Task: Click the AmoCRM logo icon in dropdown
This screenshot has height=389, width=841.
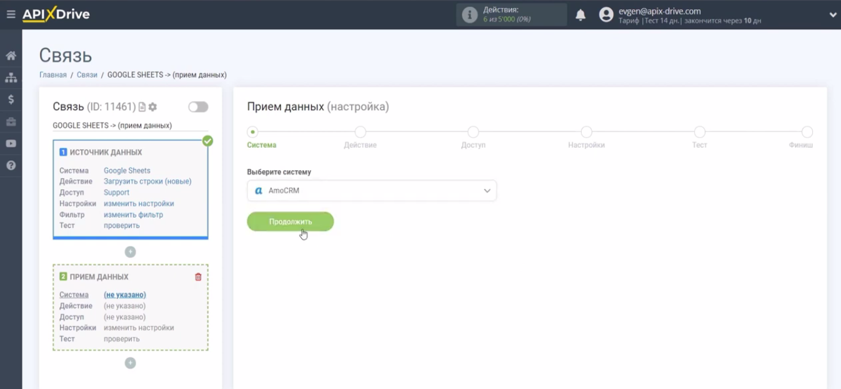Action: pos(259,191)
